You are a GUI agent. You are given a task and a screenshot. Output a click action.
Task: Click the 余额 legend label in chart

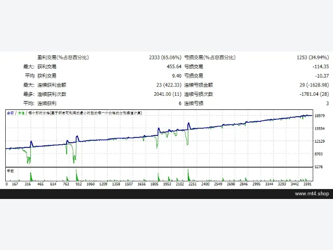point(10,113)
